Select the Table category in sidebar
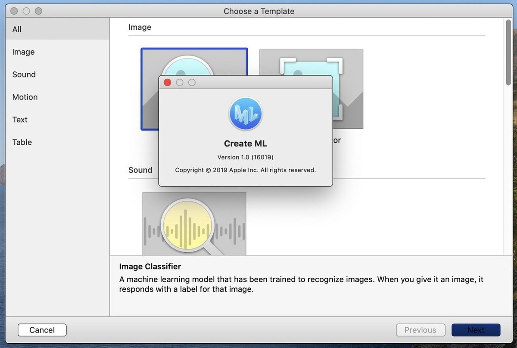Viewport: 517px width, 348px height. pyautogui.click(x=58, y=142)
